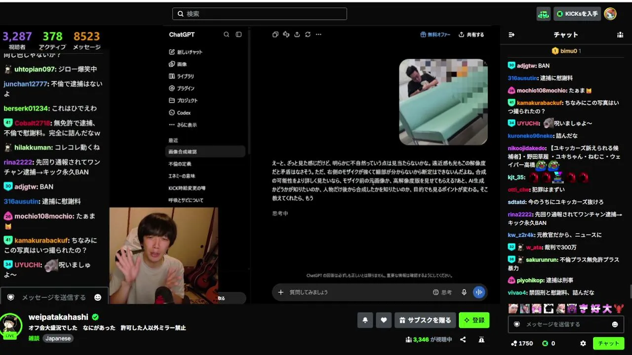Collapse the chat panel using the arrow icon
The image size is (632, 355).
pos(512,35)
